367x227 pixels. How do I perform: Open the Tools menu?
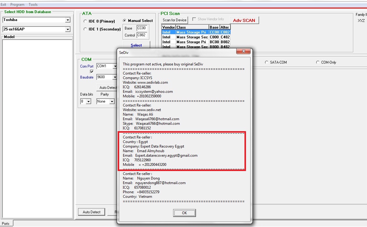click(33, 5)
